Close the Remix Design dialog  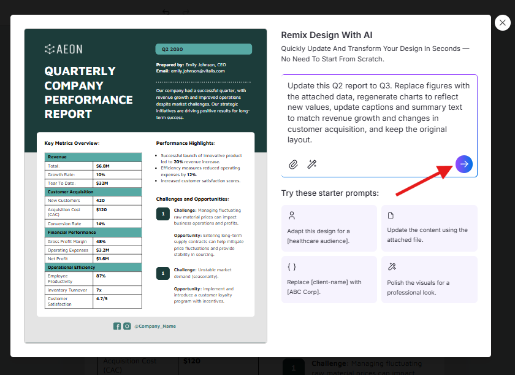pos(502,23)
